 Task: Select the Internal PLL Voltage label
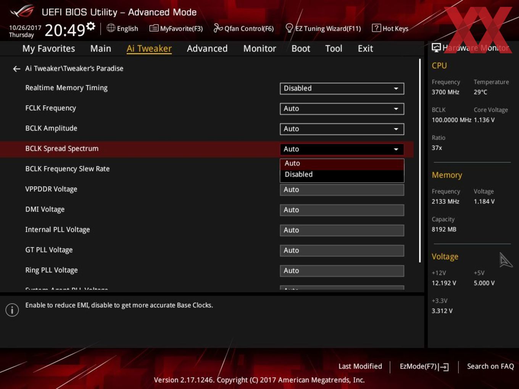click(58, 230)
